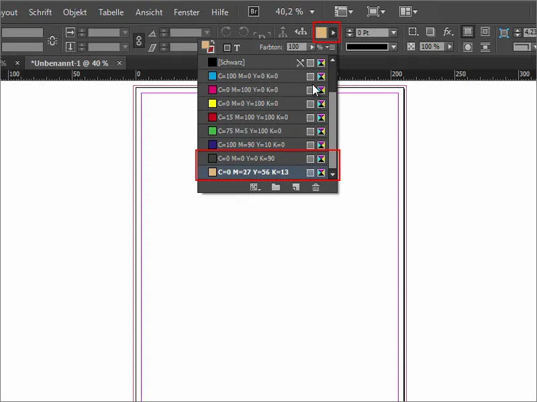Select swatch C=0 M=100 Y=0 K=0
Viewport: 537px width, 402px height.
click(x=262, y=90)
